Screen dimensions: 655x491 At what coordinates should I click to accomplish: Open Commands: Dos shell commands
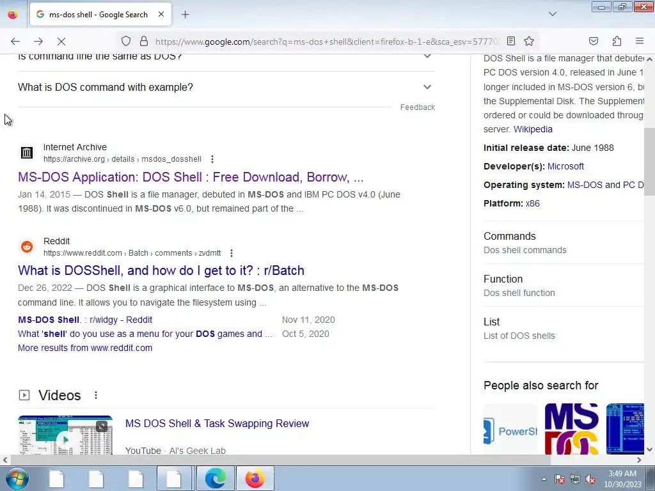[564, 242]
